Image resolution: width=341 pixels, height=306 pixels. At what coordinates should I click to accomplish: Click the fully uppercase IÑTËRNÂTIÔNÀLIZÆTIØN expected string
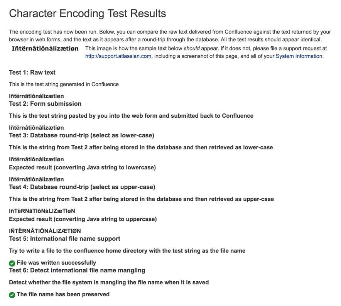tap(45, 231)
